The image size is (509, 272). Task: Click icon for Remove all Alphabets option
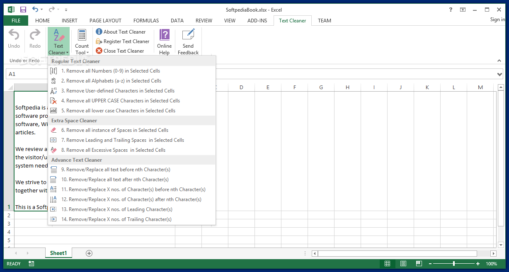pyautogui.click(x=53, y=81)
